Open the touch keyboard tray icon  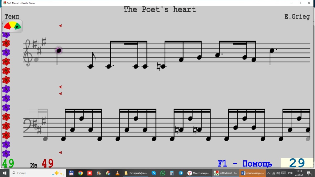coord(283,173)
